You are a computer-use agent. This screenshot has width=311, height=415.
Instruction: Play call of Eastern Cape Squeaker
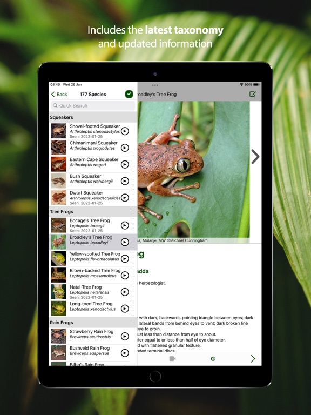[125, 165]
